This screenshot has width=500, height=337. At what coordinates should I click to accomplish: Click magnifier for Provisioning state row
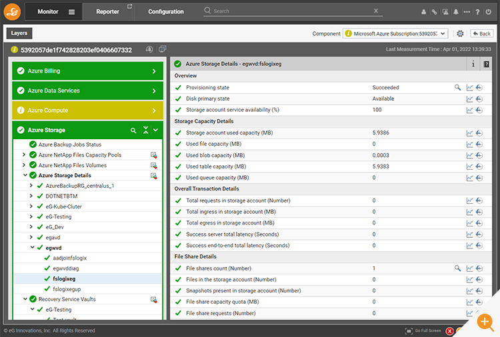click(x=457, y=87)
